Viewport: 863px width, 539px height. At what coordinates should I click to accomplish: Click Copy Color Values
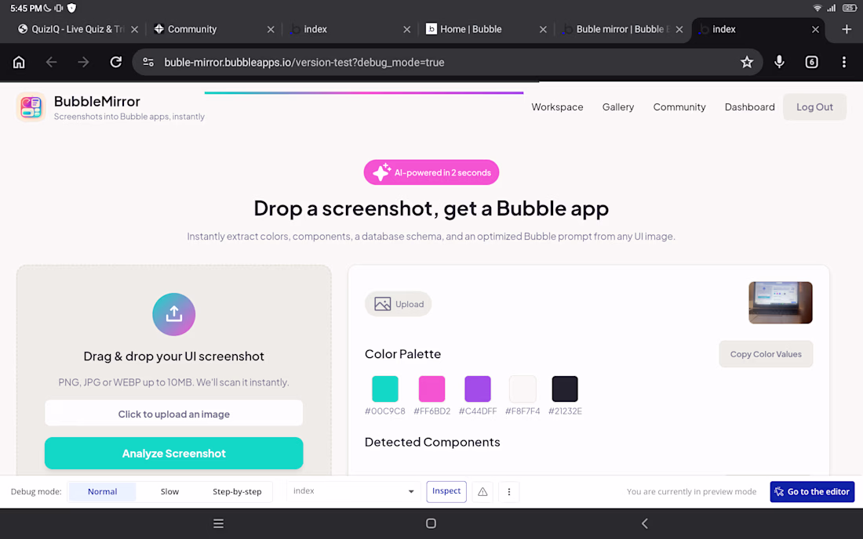766,354
